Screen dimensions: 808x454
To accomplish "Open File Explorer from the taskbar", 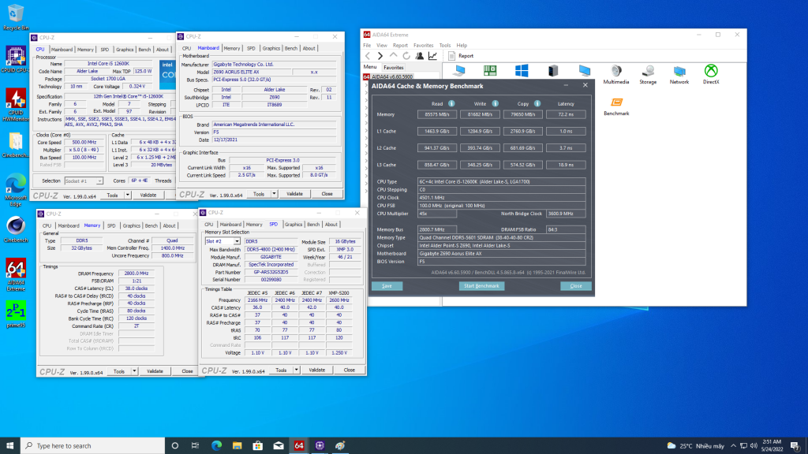I will point(237,446).
